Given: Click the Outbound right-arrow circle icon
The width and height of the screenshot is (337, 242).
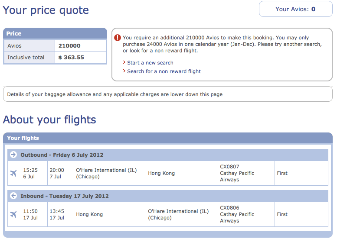Looking at the screenshot, I should tap(13, 155).
